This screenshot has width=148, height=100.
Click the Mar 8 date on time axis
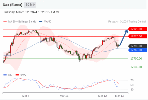pos(26,96)
